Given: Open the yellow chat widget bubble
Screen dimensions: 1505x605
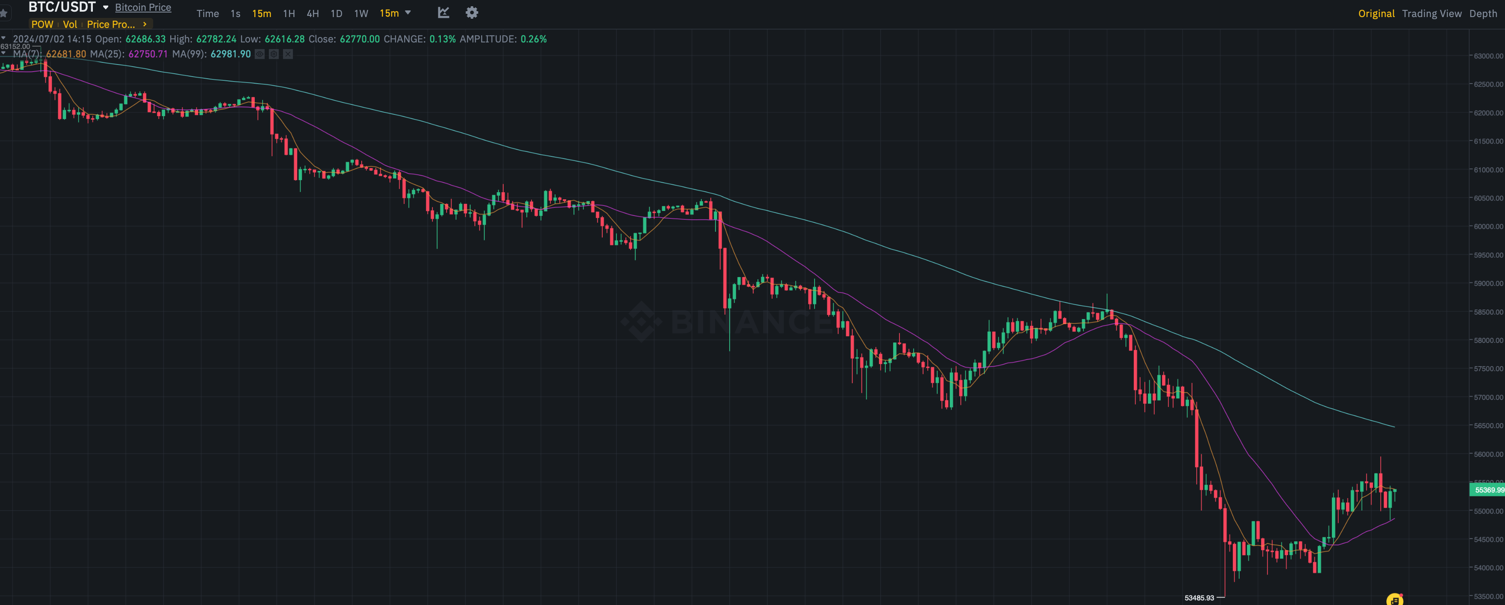Looking at the screenshot, I should click(x=1395, y=599).
